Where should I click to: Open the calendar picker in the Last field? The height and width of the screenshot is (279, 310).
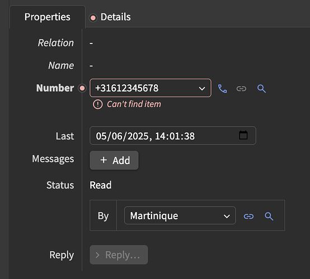click(243, 135)
